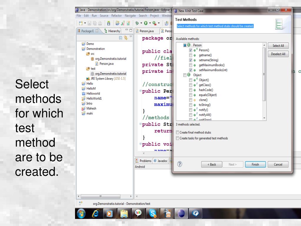Click the New Java Project toolbar icon
This screenshot has height=226, width=301.
click(x=117, y=23)
